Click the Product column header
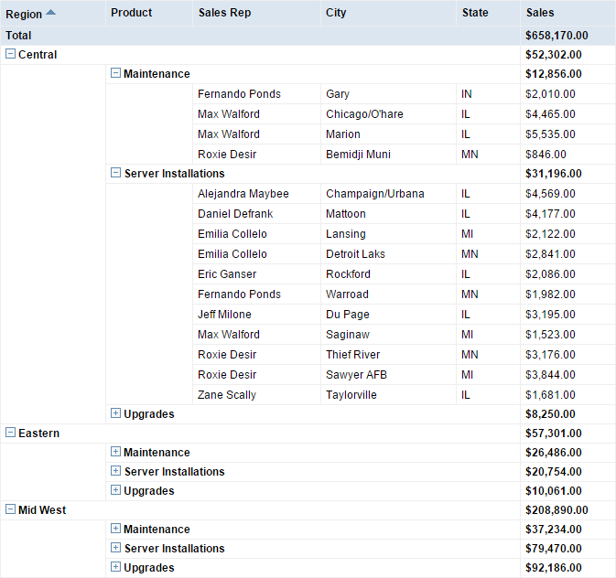The height and width of the screenshot is (578, 616). (131, 13)
